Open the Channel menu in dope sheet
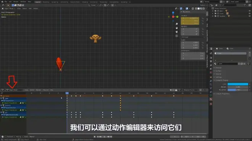This screenshot has height=141, width=252. coord(46,90)
